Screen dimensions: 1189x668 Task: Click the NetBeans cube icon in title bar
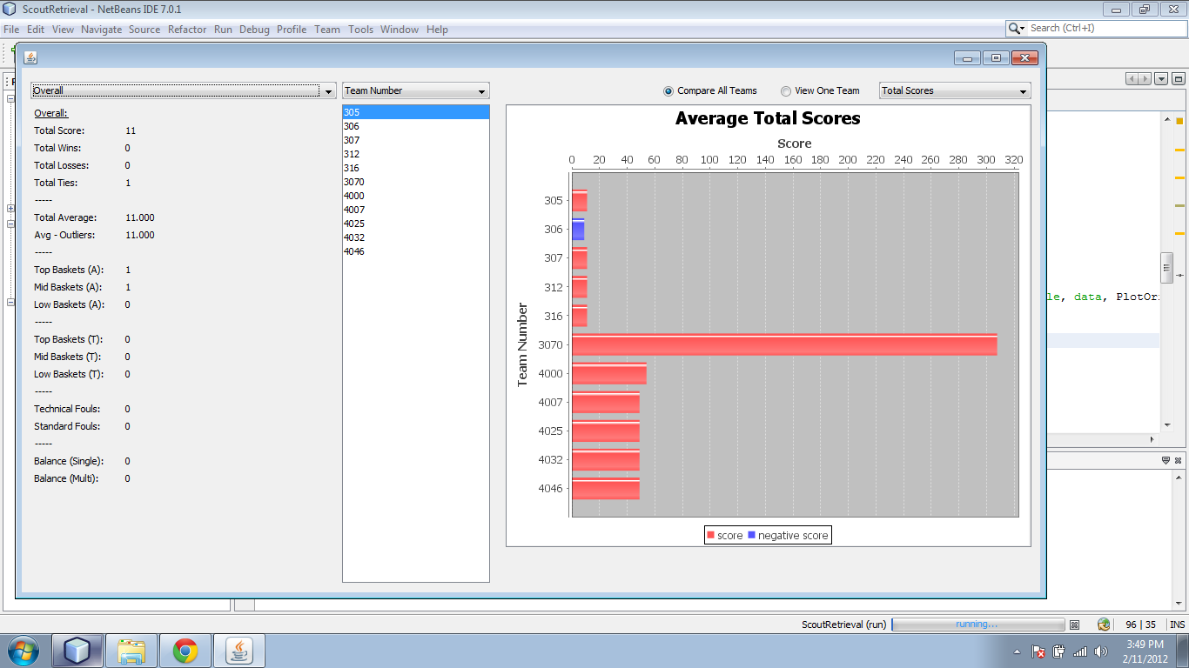(10, 10)
